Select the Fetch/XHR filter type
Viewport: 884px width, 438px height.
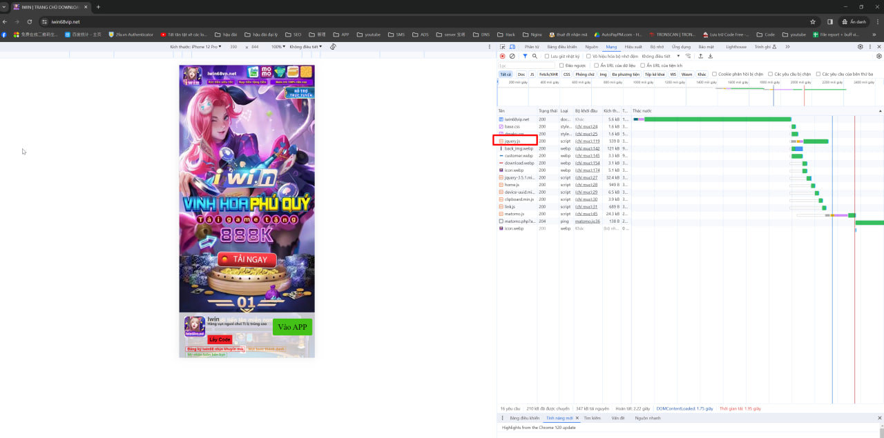pyautogui.click(x=548, y=74)
